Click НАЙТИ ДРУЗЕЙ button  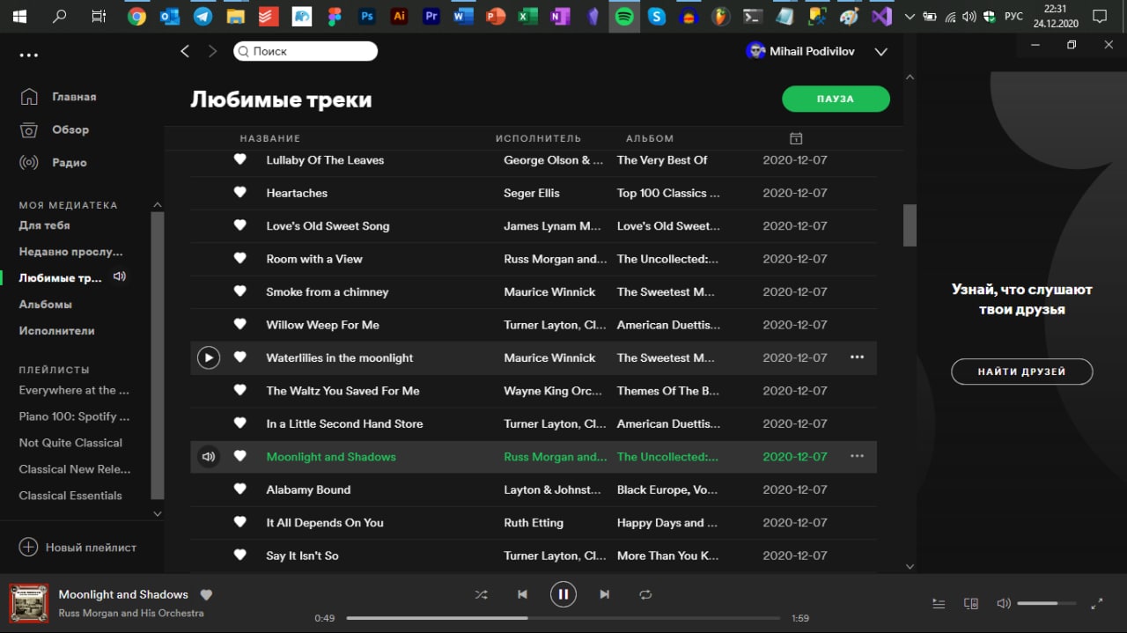(1022, 372)
